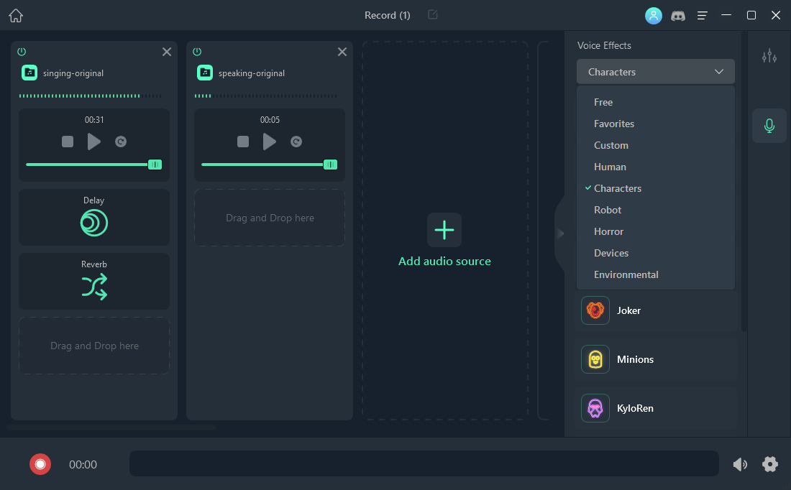Select the Environmental effects category
The height and width of the screenshot is (490, 791).
click(626, 274)
